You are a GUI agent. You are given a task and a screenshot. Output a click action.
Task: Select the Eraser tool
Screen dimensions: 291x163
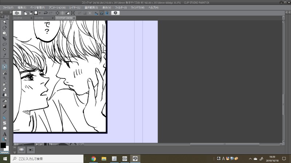click(x=5, y=89)
